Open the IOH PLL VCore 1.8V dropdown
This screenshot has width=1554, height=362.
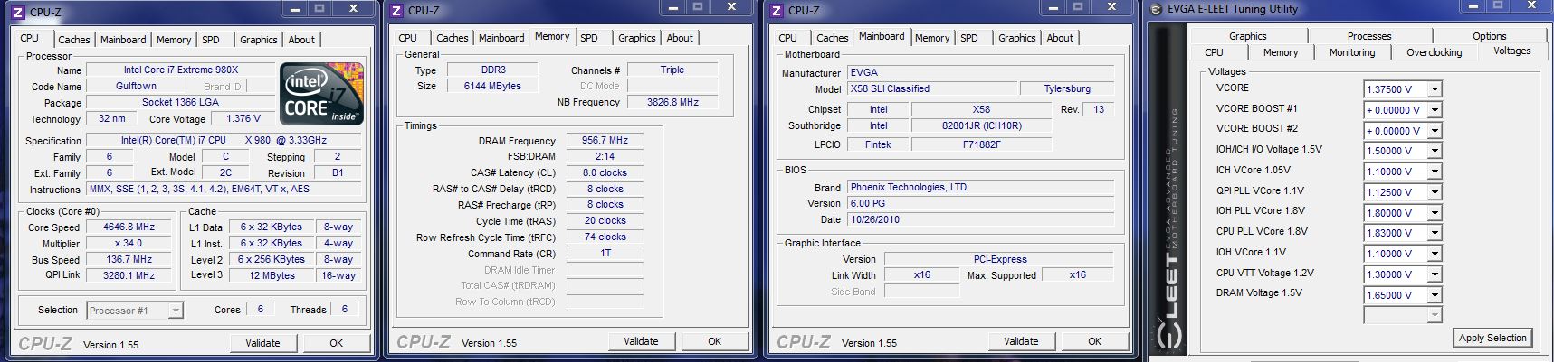(x=1435, y=213)
